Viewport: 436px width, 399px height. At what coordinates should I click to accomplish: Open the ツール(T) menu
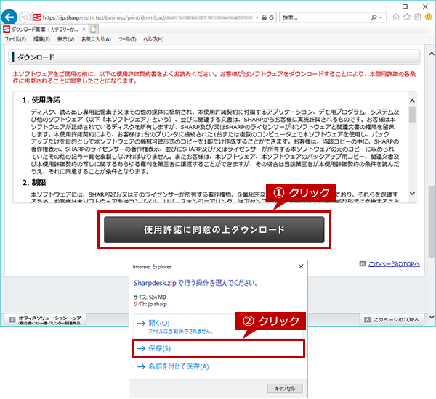127,39
